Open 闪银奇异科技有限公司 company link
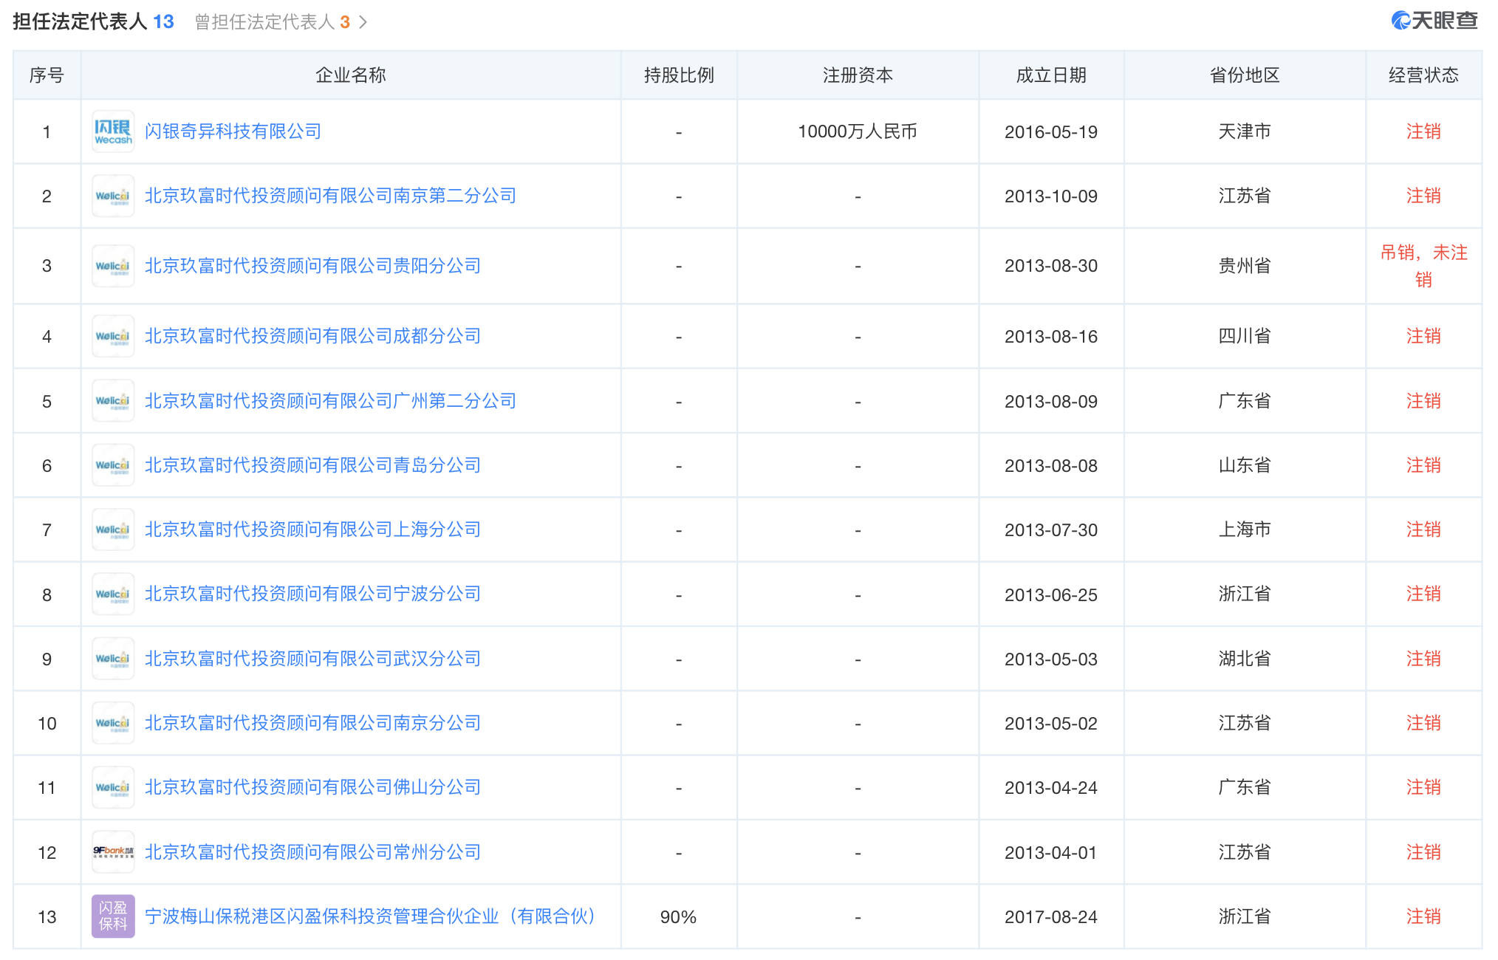Image resolution: width=1498 pixels, height=960 pixels. pos(233,131)
